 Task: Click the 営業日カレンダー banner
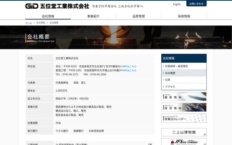pyautogui.click(x=184, y=118)
